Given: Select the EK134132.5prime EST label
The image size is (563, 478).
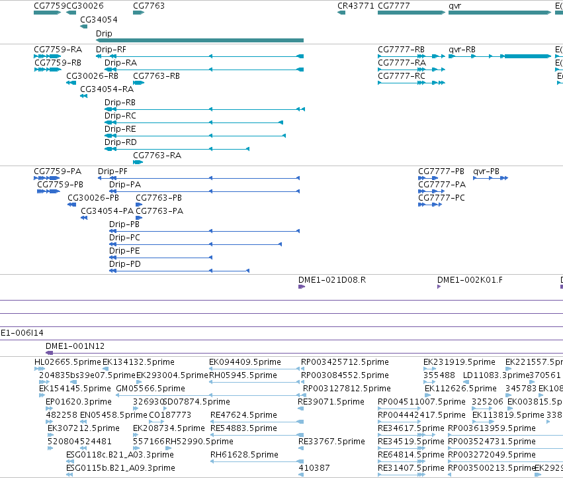Looking at the screenshot, I should tap(138, 362).
